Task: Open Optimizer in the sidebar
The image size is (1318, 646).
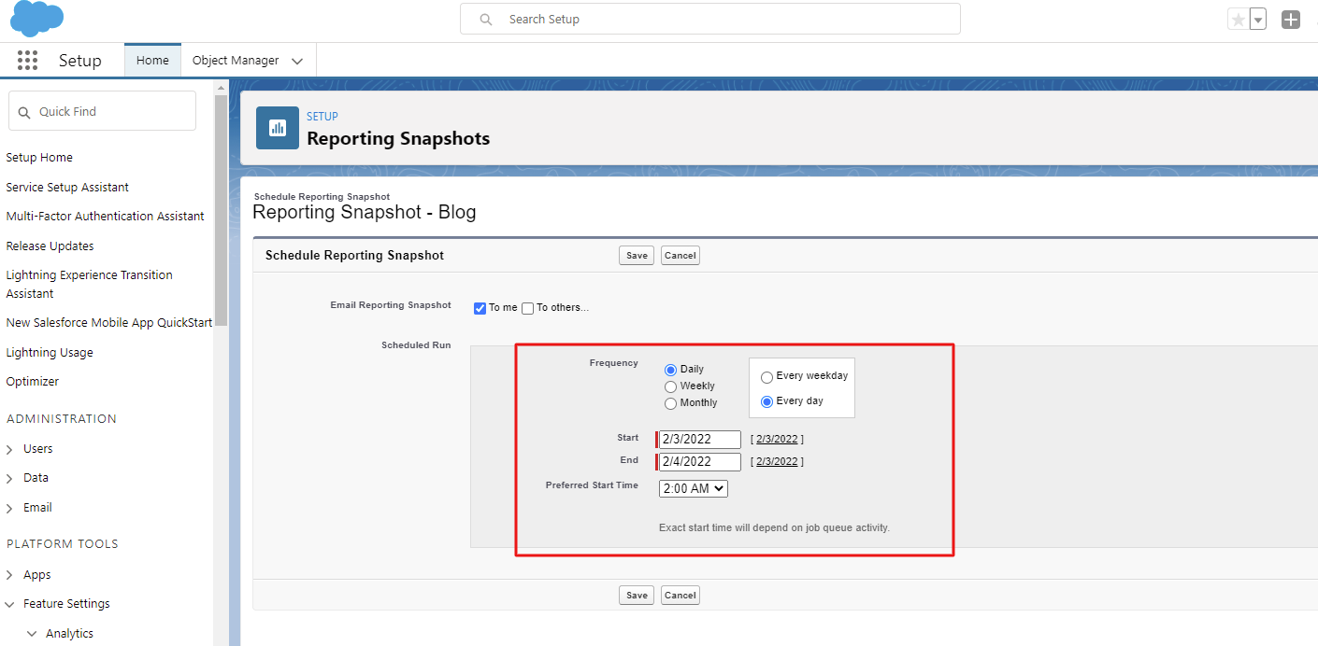Action: pos(33,382)
